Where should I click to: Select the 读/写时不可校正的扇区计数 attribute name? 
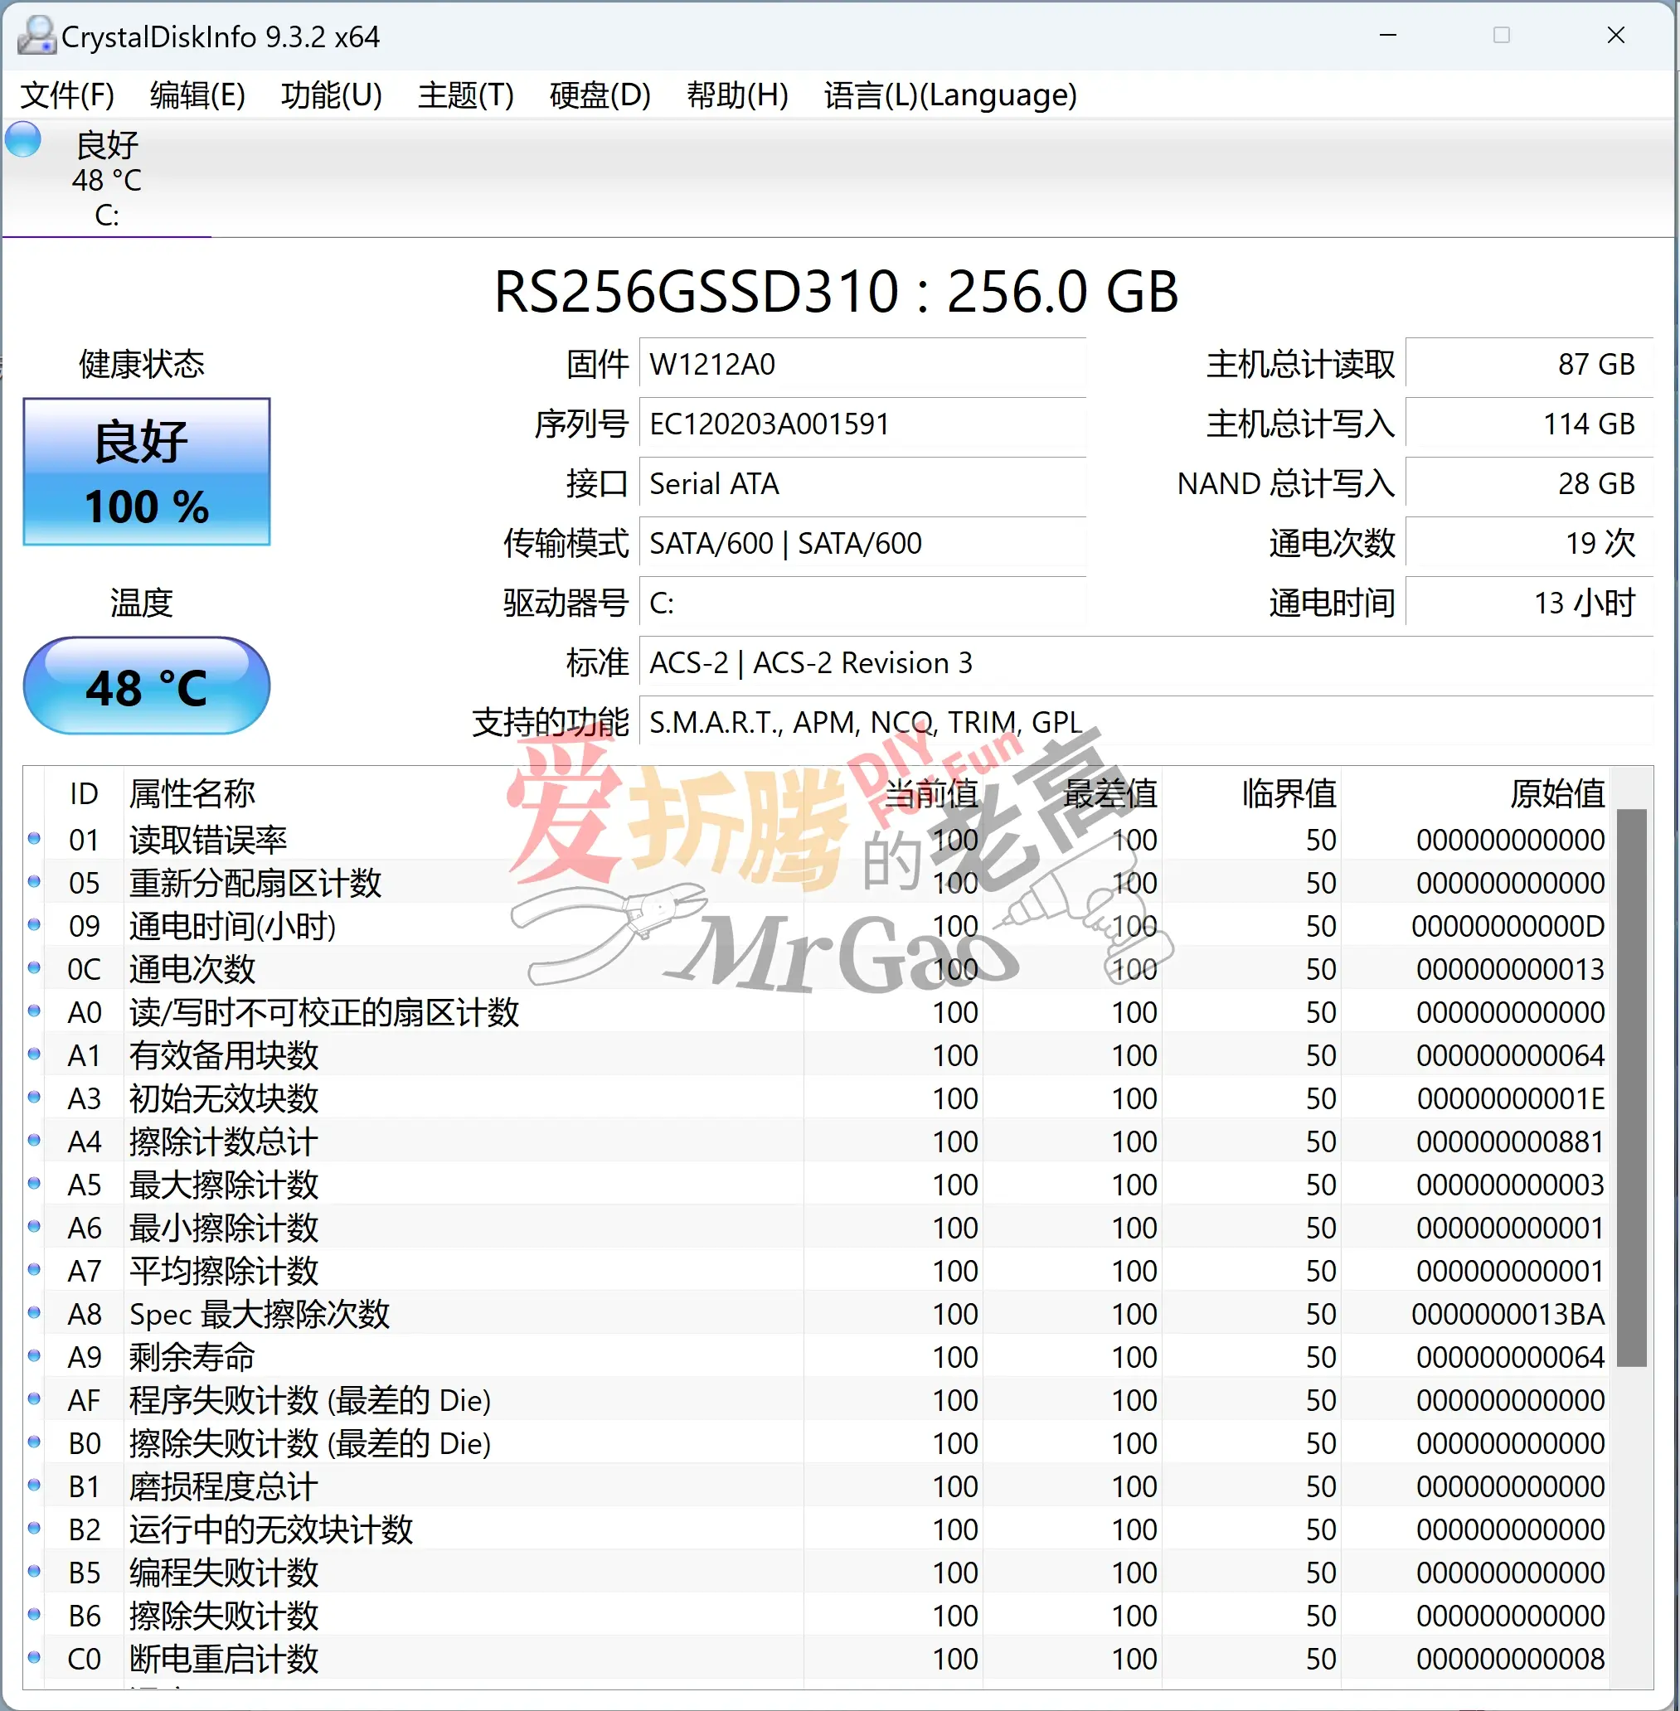pos(324,1012)
